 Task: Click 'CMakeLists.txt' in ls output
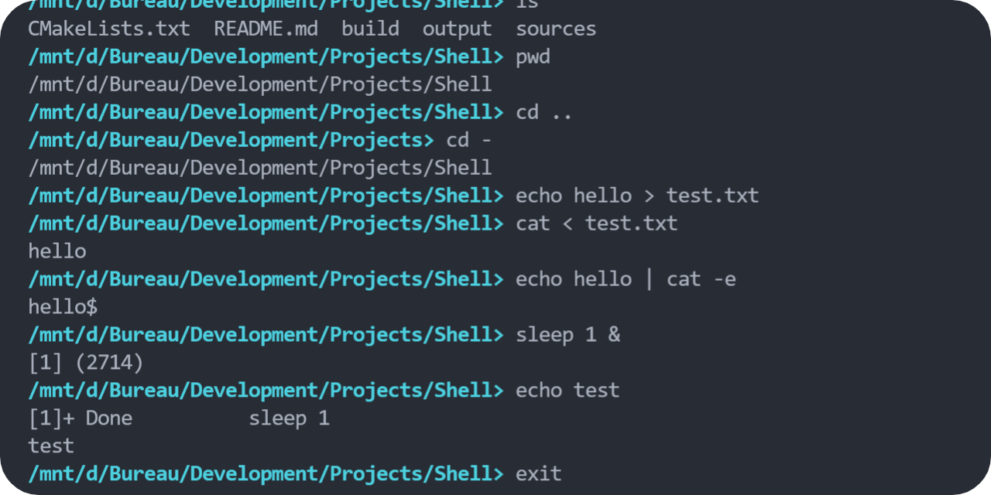click(109, 29)
